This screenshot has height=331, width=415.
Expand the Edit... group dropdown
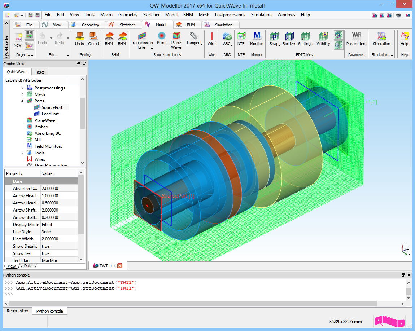(68, 55)
